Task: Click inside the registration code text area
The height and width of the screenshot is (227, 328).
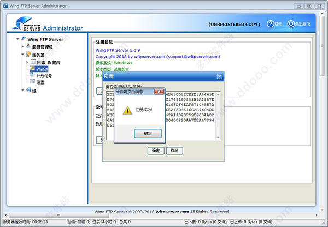Action: 161,116
